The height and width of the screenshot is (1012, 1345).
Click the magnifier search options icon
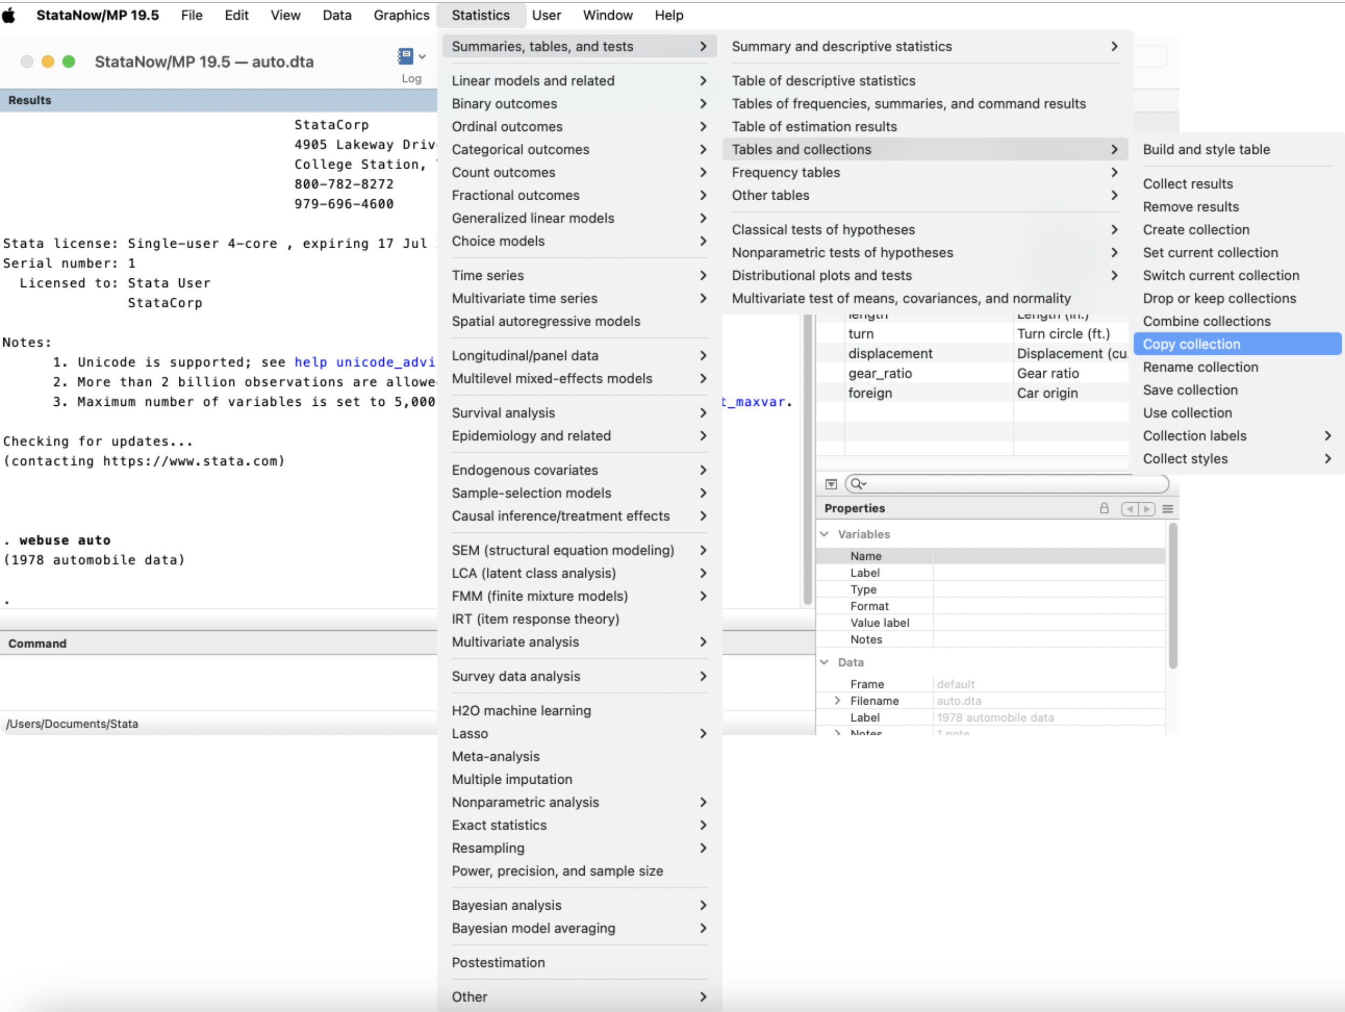point(857,484)
